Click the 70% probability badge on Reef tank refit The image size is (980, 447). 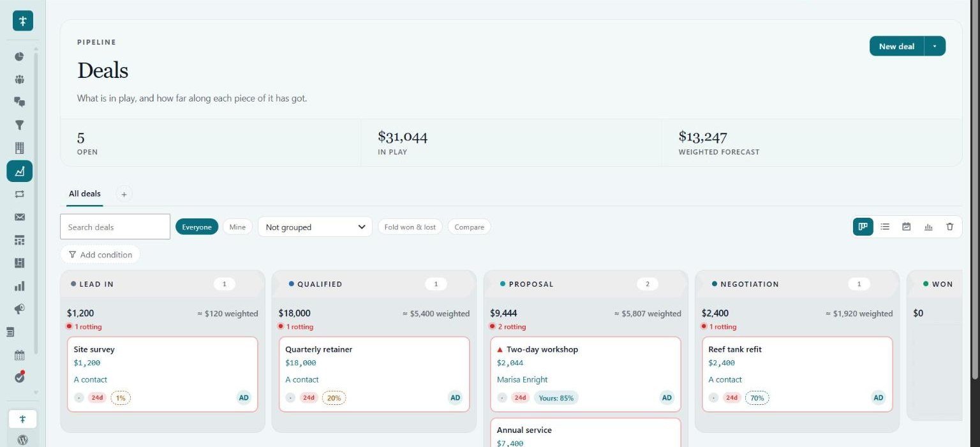coord(757,398)
